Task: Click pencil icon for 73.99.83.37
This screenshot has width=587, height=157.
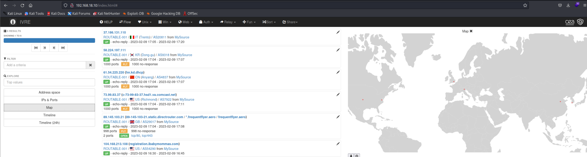Action: (338, 94)
